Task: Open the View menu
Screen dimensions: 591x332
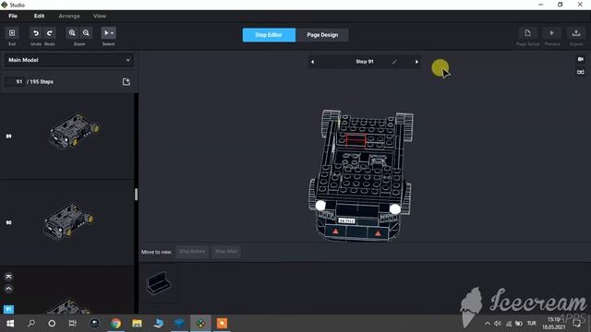Action: tap(100, 16)
